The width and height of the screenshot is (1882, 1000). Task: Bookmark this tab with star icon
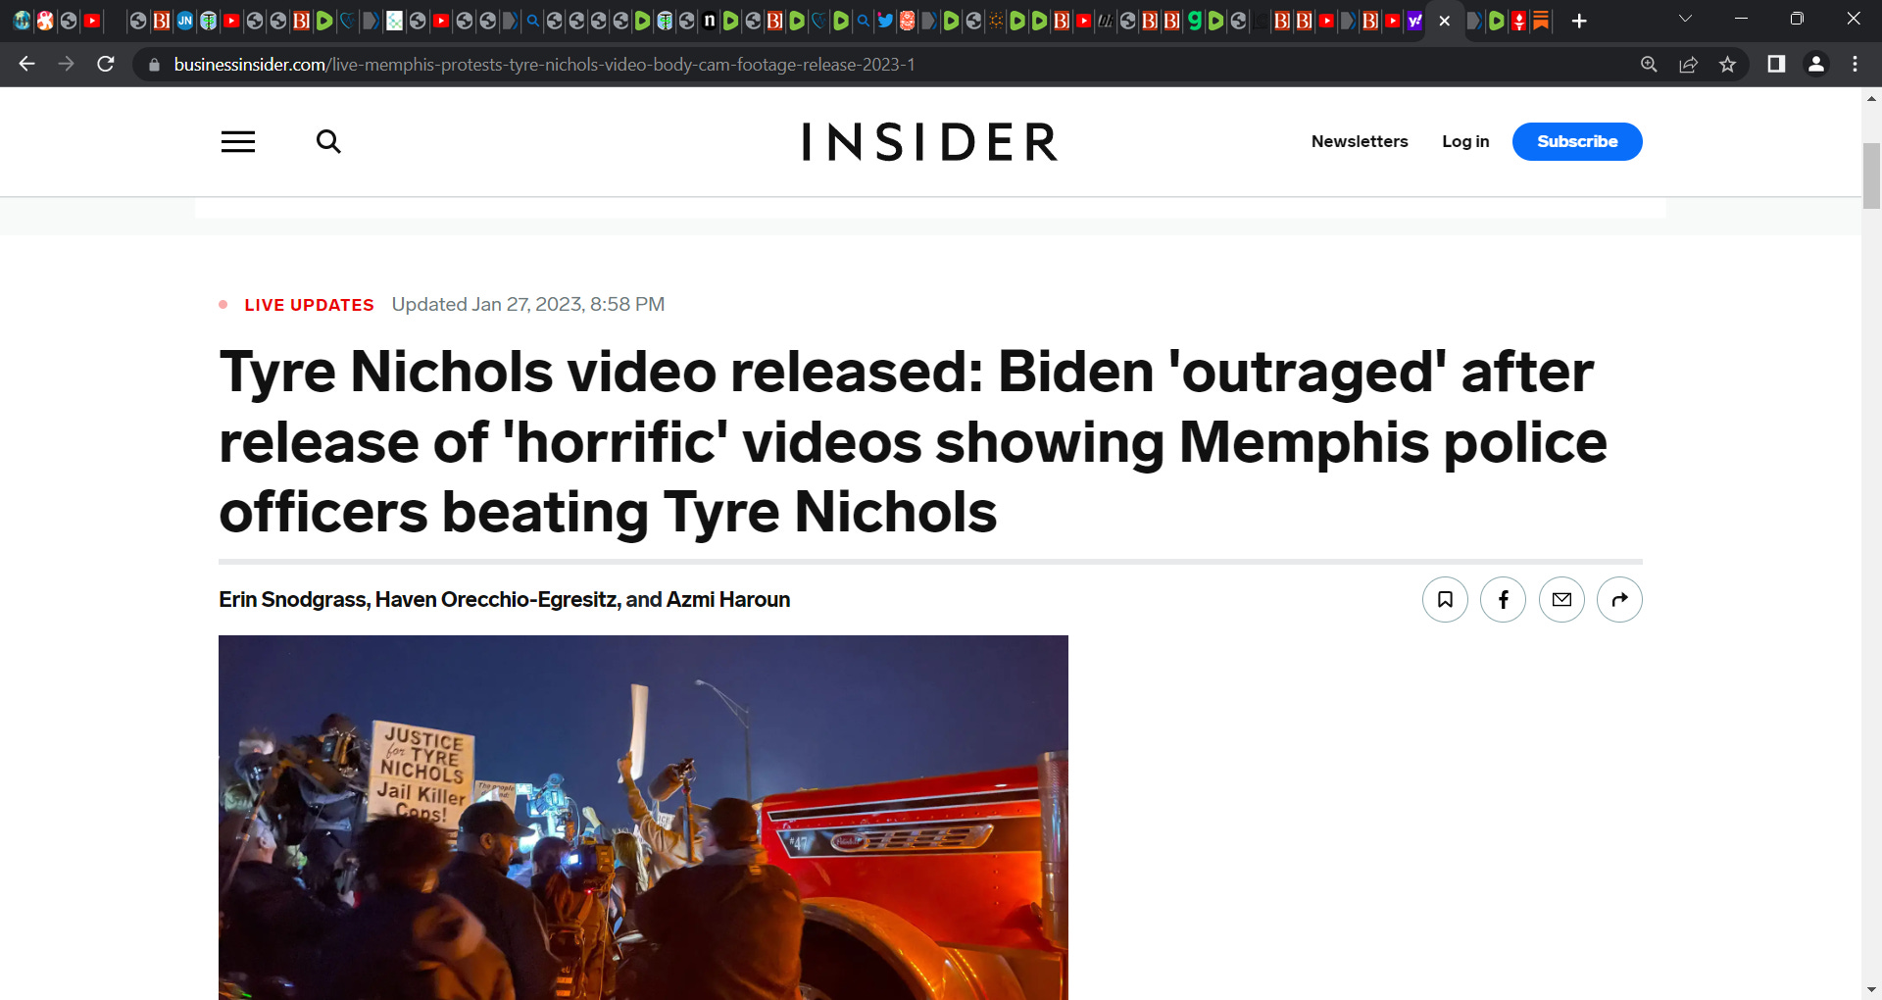pyautogui.click(x=1727, y=65)
